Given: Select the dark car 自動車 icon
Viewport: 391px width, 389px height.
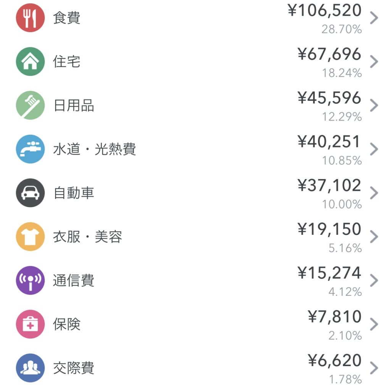Looking at the screenshot, I should [x=30, y=193].
